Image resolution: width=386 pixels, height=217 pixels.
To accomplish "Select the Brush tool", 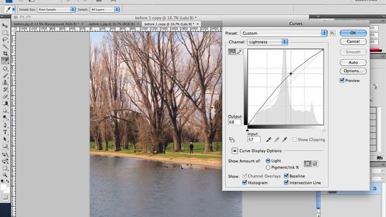I will point(5,75).
